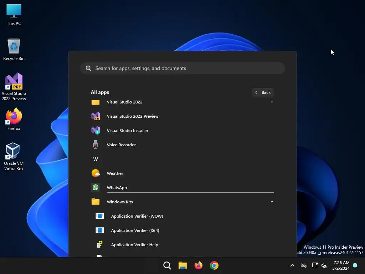Open Application Verifier (X64) entry

(135, 230)
